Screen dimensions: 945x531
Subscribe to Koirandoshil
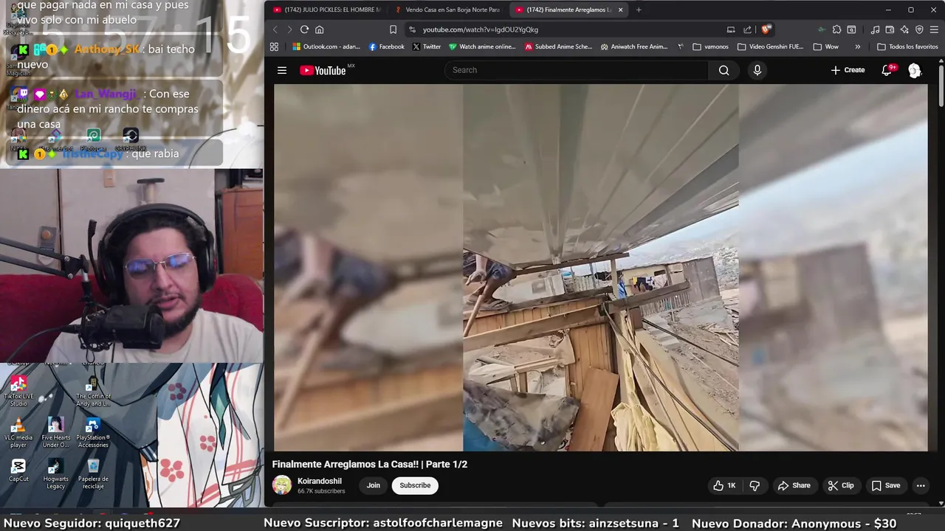point(415,485)
